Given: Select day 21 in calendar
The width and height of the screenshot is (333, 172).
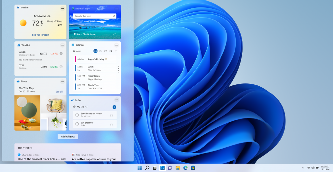Looking at the screenshot, I should (x=101, y=51).
